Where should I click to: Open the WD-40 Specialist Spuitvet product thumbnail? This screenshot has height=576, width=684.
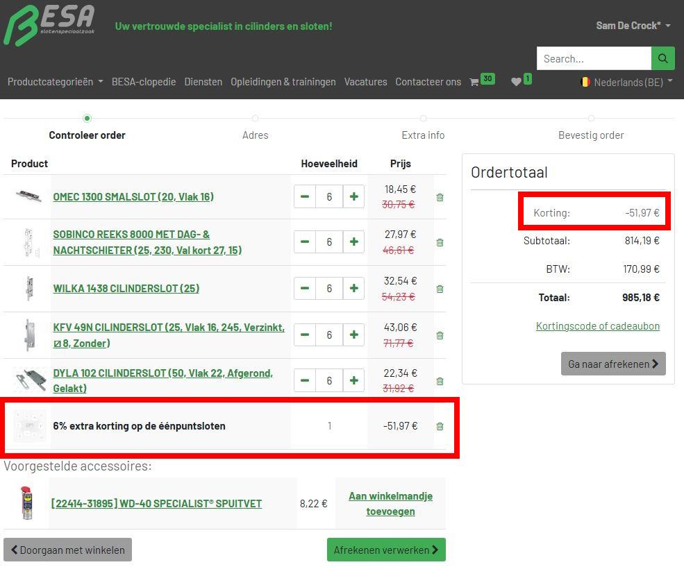(x=26, y=503)
